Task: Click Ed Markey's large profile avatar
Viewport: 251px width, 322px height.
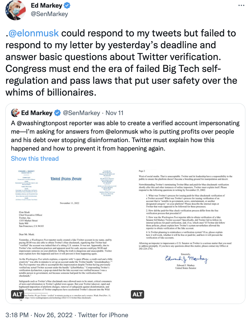Action: (x=16, y=10)
